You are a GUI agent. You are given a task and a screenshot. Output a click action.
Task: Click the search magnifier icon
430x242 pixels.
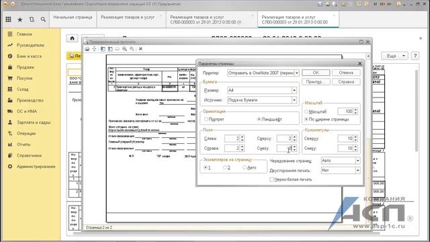43,19
